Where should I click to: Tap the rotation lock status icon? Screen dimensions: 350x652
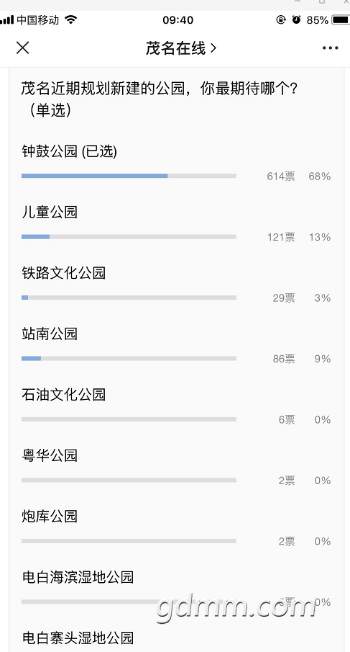pyautogui.click(x=281, y=19)
